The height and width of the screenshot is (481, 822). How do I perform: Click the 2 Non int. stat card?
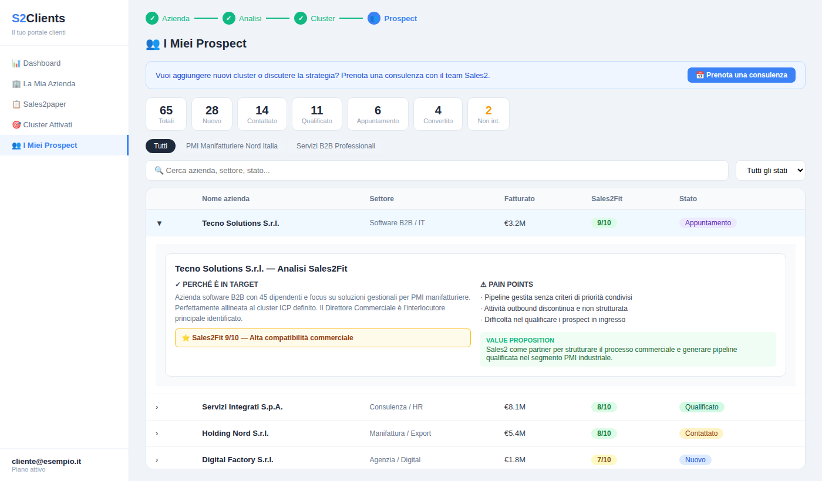[x=489, y=114]
